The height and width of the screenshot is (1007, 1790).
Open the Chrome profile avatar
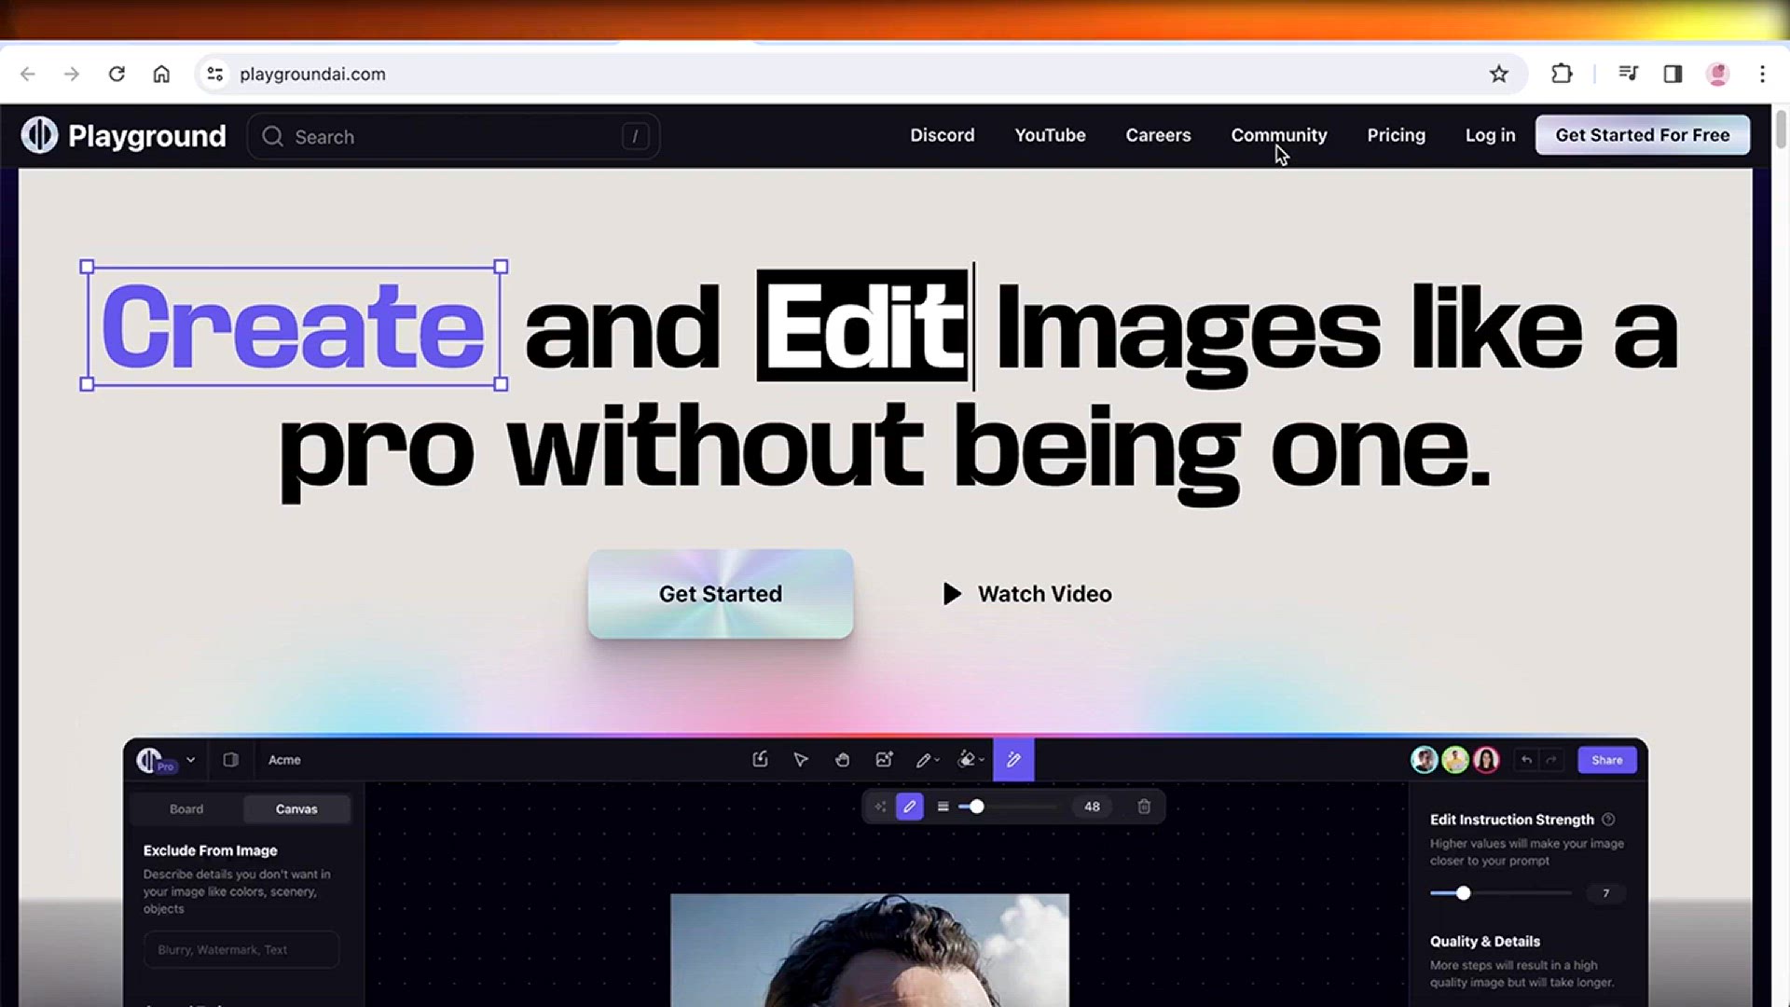[1718, 74]
